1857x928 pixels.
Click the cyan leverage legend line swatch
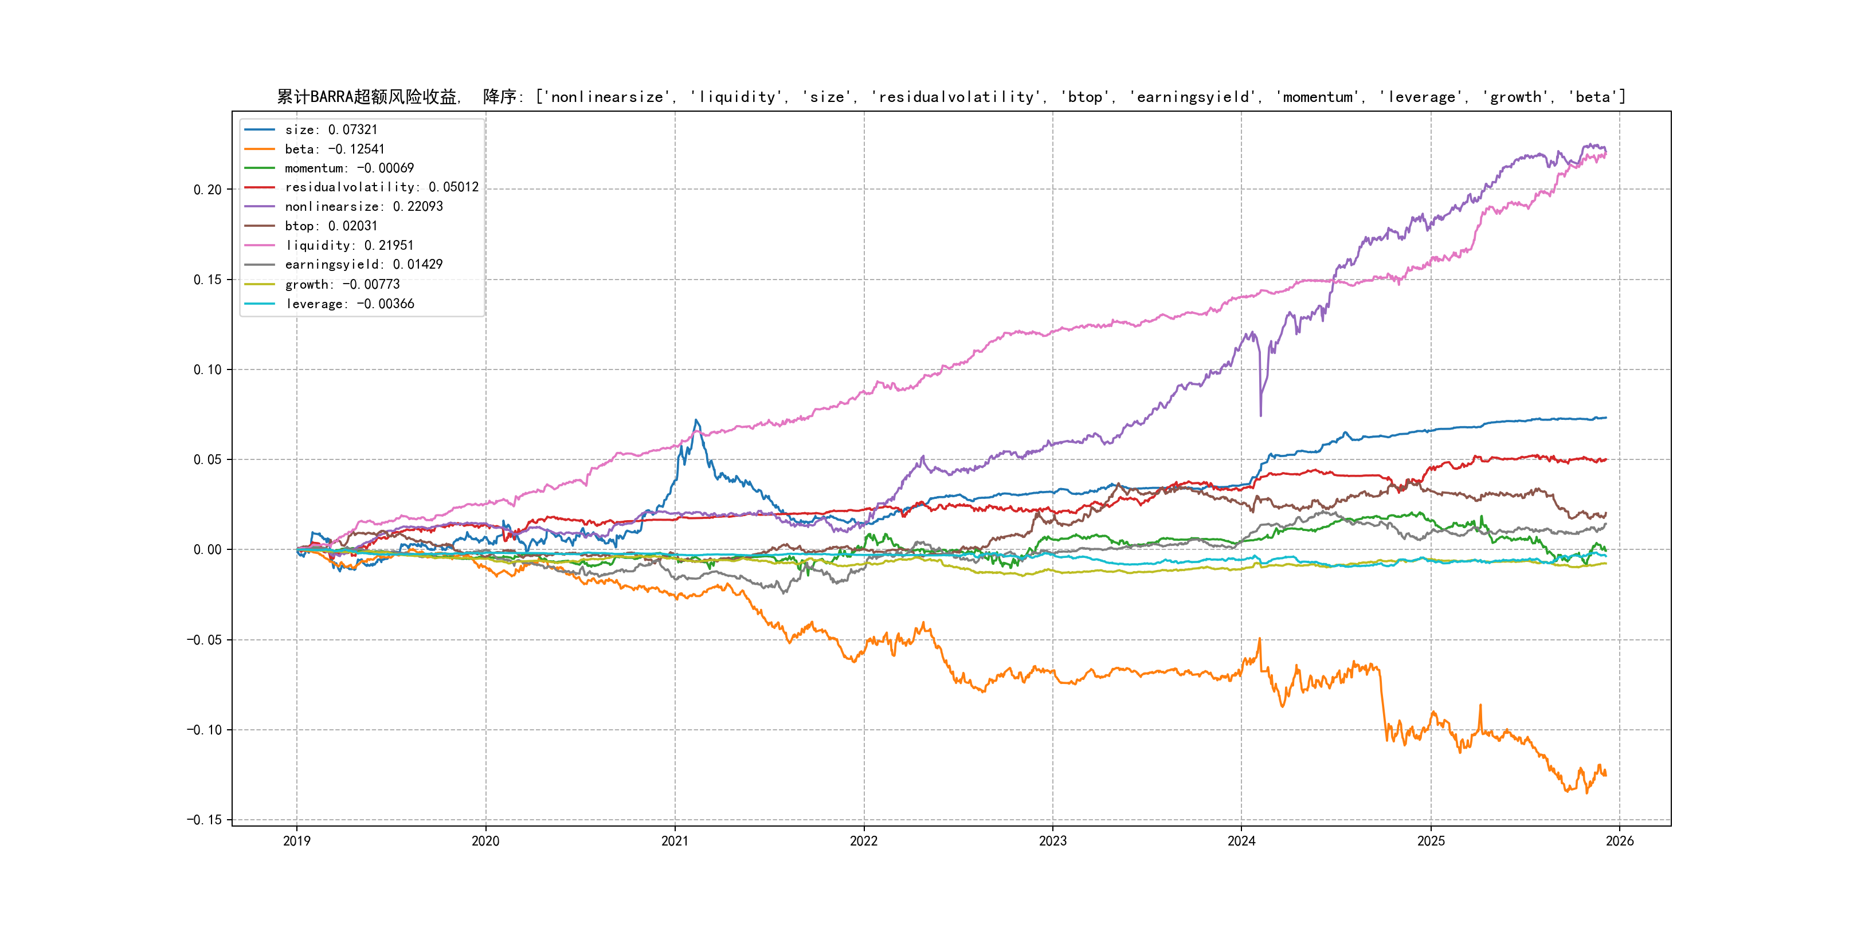pos(260,304)
